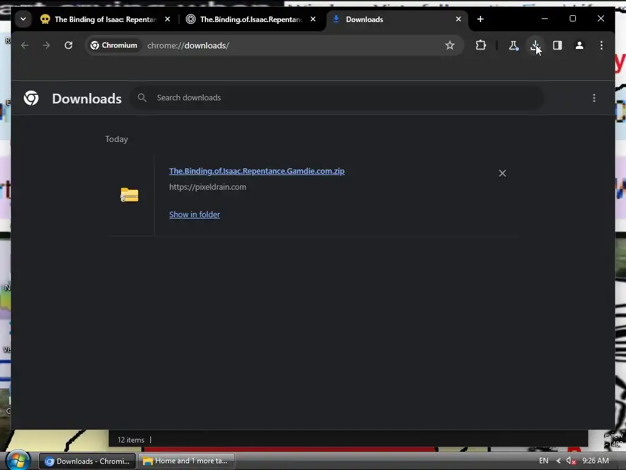Remove the zip download from the list
Image resolution: width=626 pixels, height=470 pixels.
pyautogui.click(x=503, y=173)
